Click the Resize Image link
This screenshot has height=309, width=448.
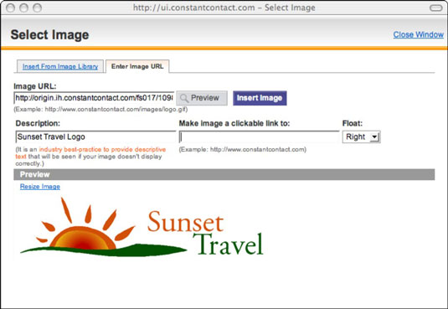click(x=40, y=187)
